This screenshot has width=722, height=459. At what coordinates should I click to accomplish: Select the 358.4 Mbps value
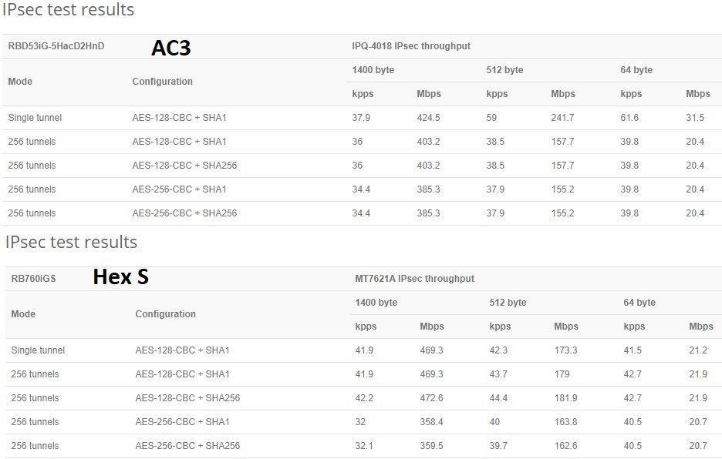click(431, 422)
